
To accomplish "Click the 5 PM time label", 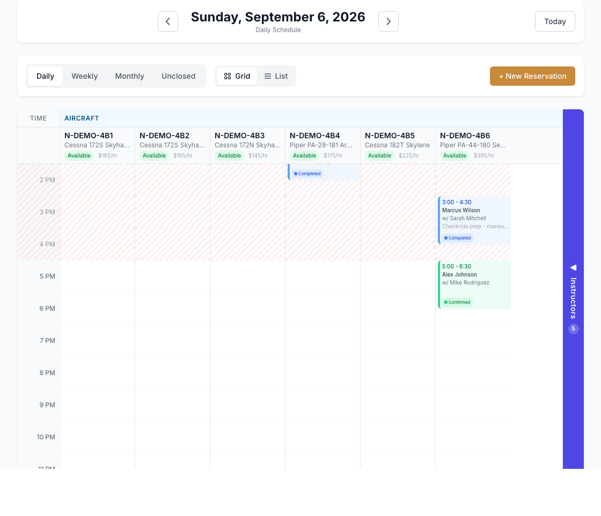I will 47,276.
